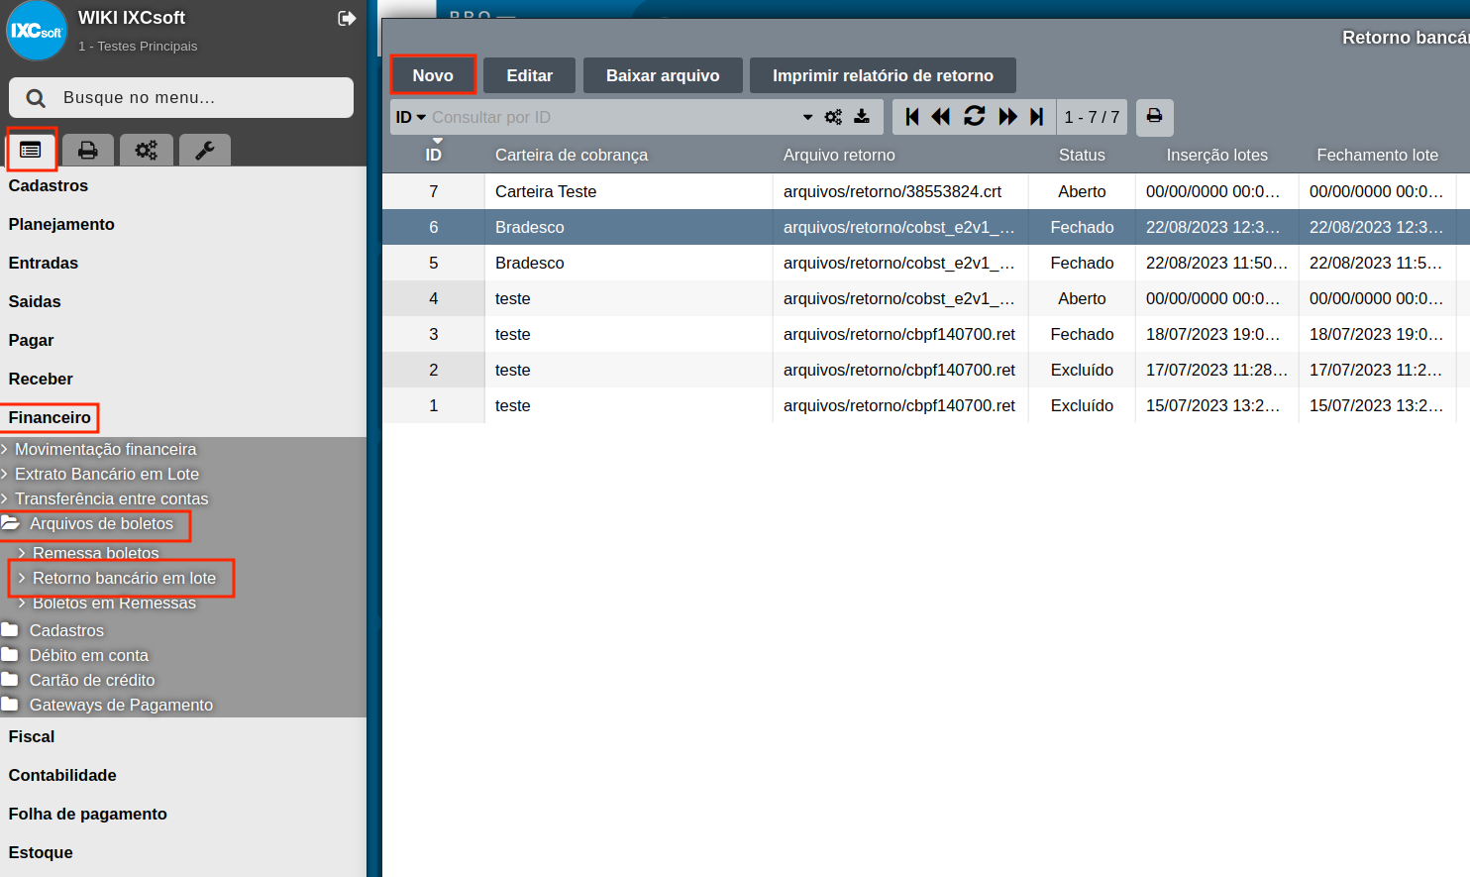Click the Novo button
This screenshot has height=877, width=1470.
[433, 75]
